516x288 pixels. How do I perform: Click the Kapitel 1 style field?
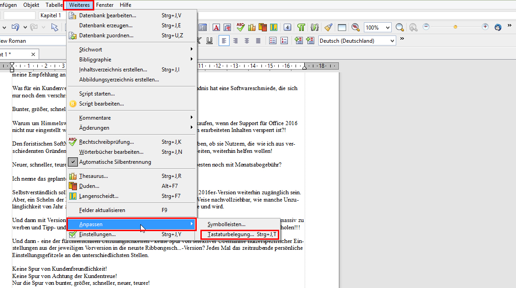(52, 15)
